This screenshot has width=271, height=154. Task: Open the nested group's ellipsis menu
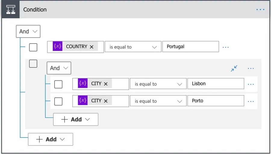pos(251,68)
